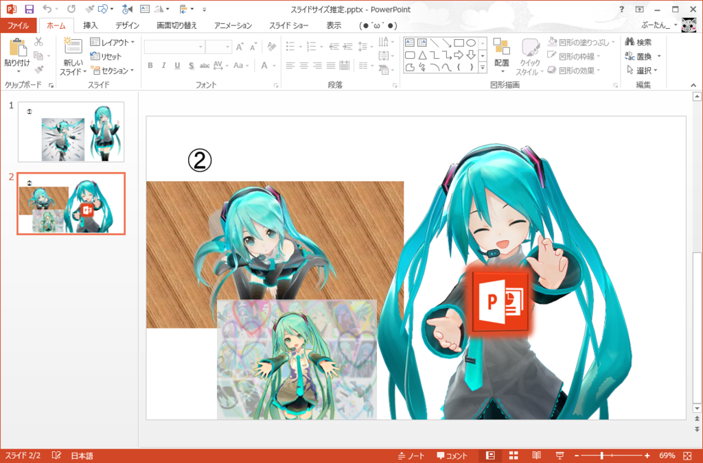The width and height of the screenshot is (703, 463).
Task: Click the ノート notes button in status bar
Action: (x=412, y=456)
